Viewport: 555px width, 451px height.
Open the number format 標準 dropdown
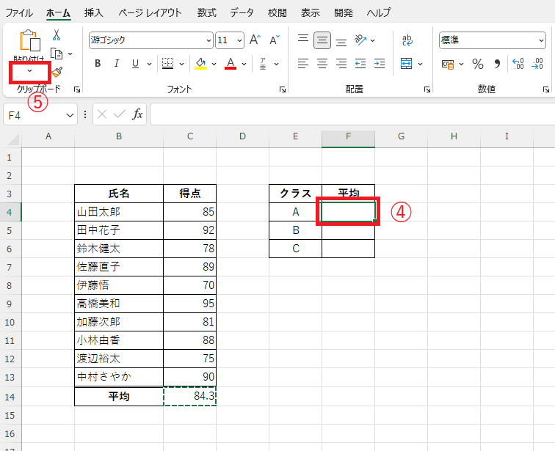tap(541, 40)
